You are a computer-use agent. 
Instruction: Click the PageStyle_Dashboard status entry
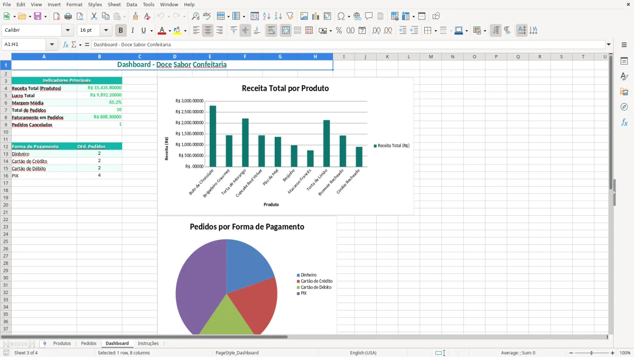pyautogui.click(x=237, y=353)
